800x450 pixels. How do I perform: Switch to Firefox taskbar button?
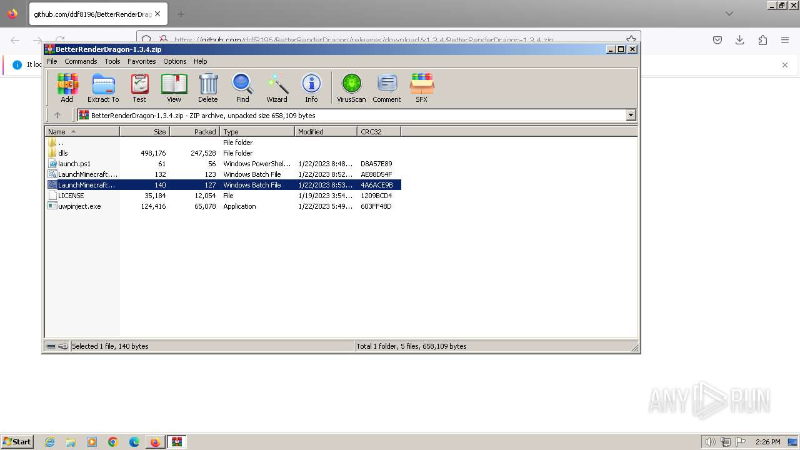pos(155,442)
